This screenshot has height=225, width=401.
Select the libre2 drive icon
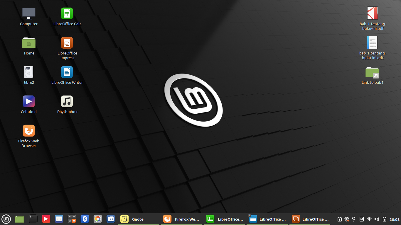[x=29, y=72]
